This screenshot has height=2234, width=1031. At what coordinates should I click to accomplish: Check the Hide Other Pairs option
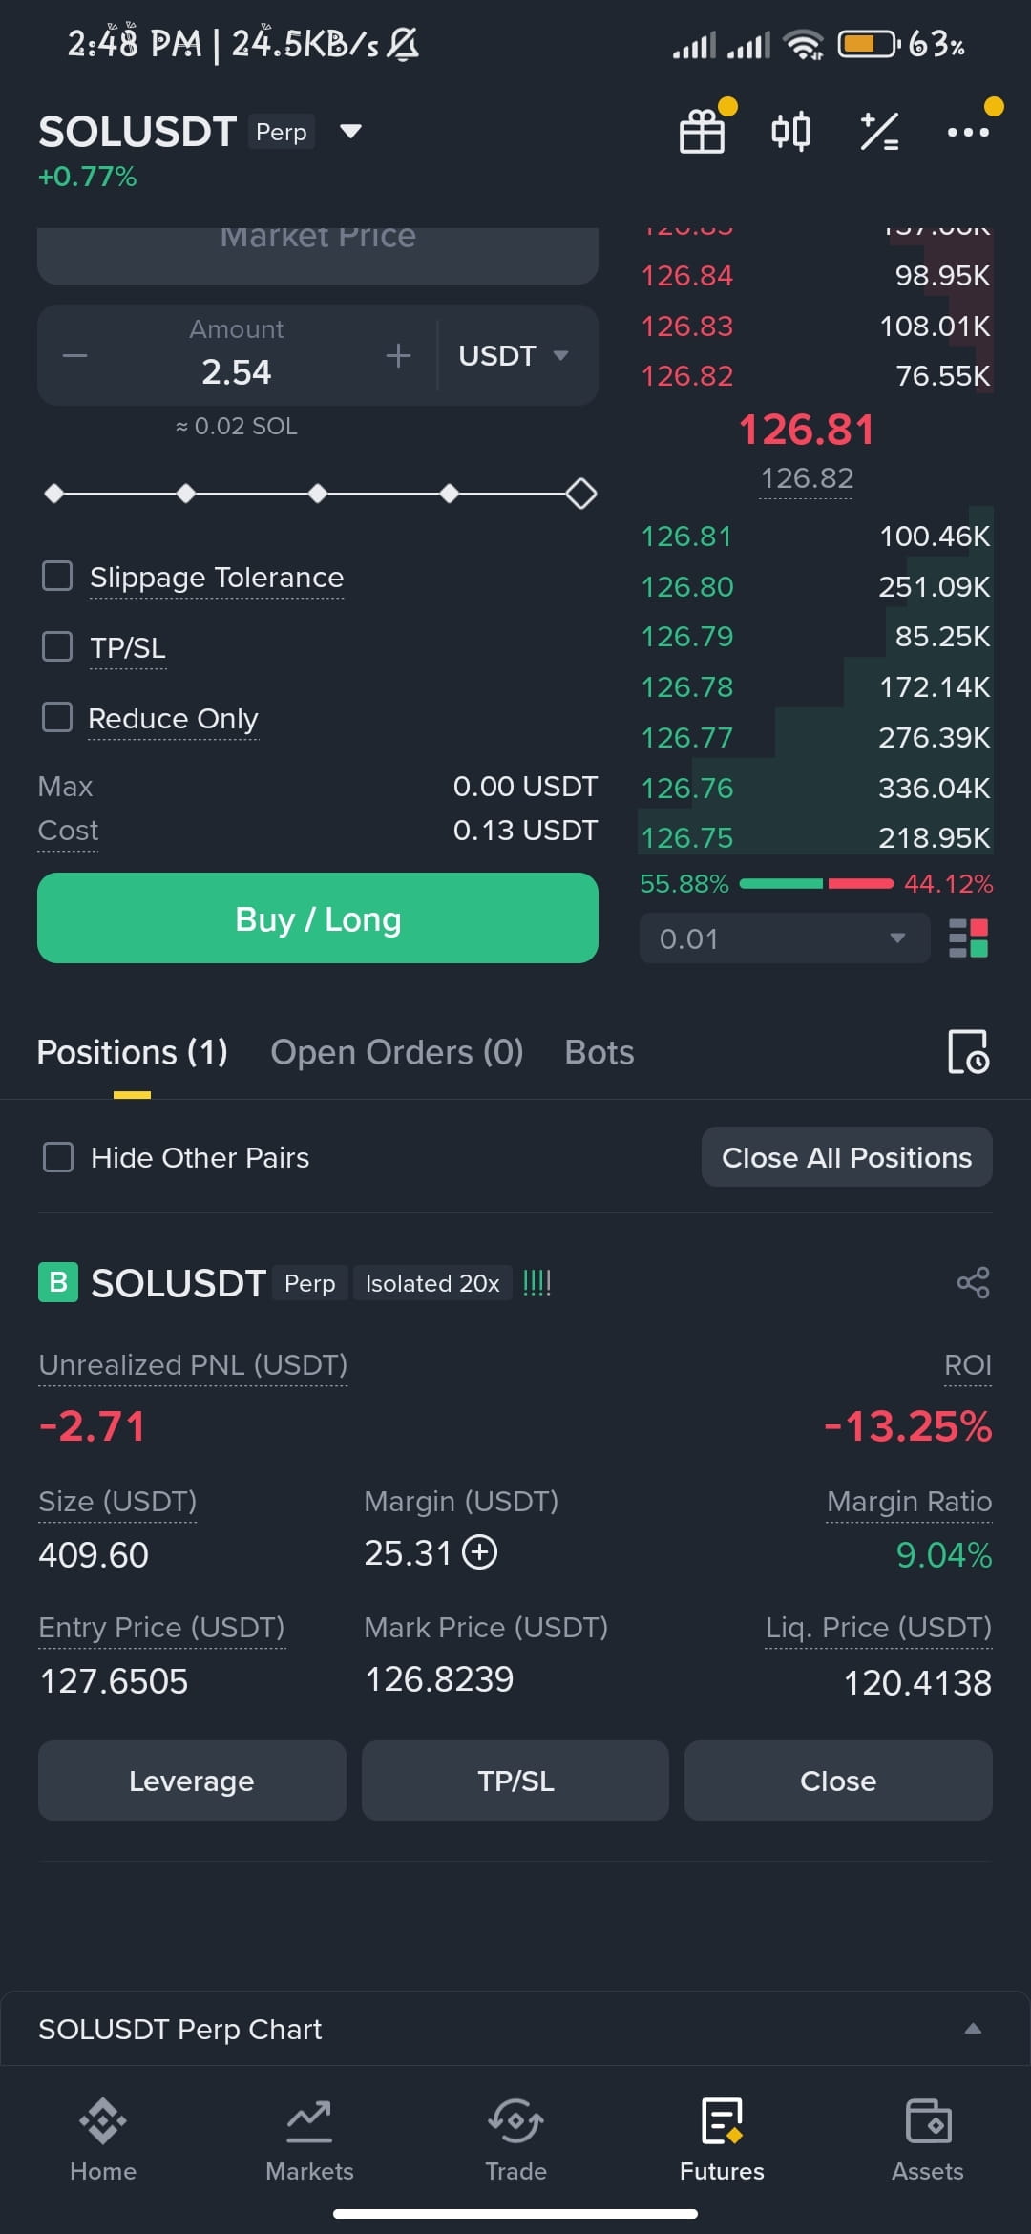[x=58, y=1157]
